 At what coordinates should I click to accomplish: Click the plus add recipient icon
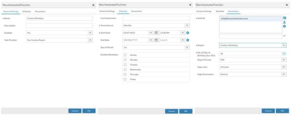284,26
